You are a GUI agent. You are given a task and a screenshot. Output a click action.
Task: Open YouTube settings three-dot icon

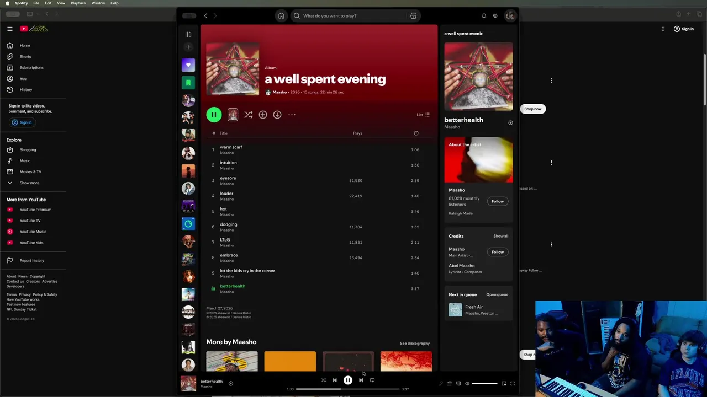point(663,29)
